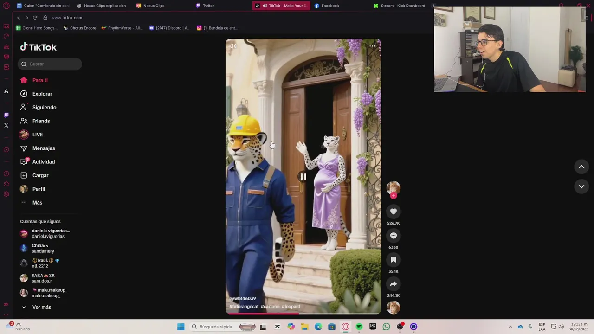The height and width of the screenshot is (334, 594).
Task: Switch to the Guion document tab
Action: (x=43, y=6)
